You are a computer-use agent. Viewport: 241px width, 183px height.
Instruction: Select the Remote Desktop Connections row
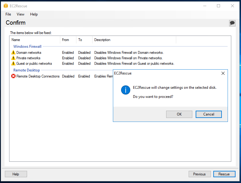tap(62, 76)
